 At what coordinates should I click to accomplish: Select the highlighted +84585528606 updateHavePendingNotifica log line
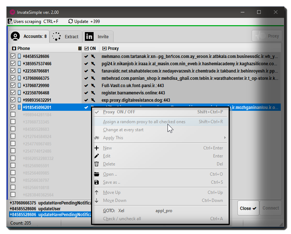(x=51, y=215)
